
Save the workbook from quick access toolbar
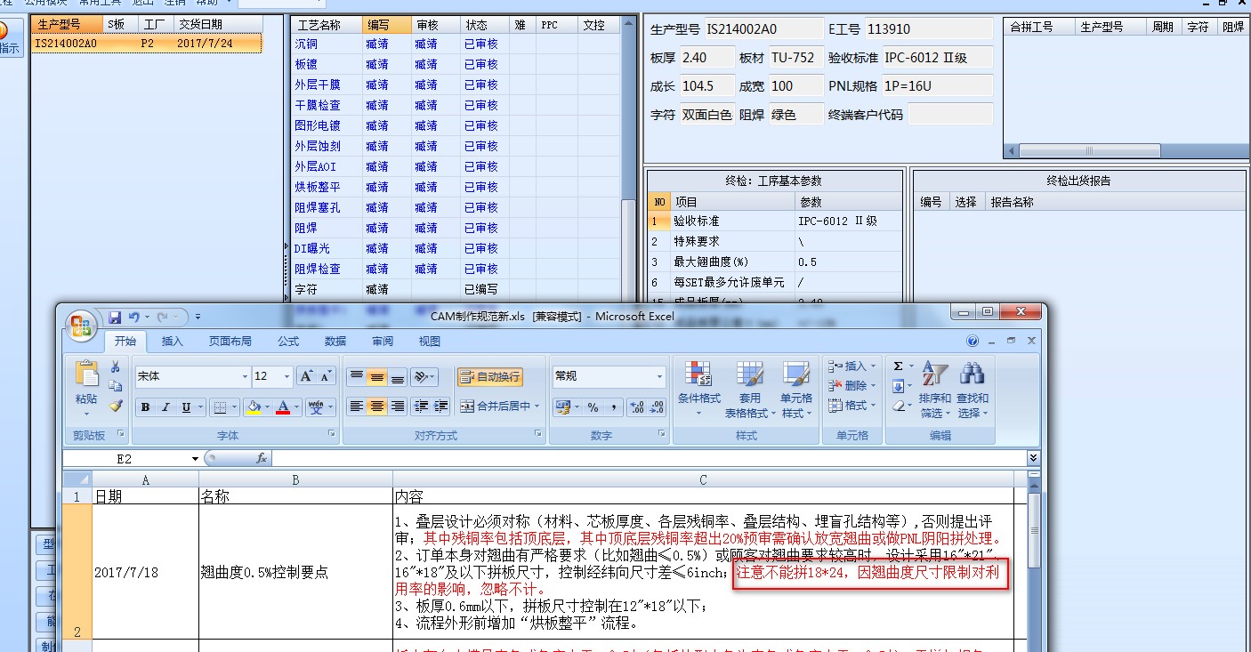(115, 317)
